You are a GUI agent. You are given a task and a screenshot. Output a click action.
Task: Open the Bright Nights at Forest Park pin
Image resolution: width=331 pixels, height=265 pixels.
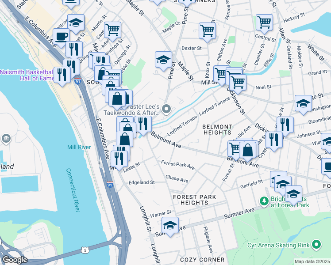tap(264, 201)
